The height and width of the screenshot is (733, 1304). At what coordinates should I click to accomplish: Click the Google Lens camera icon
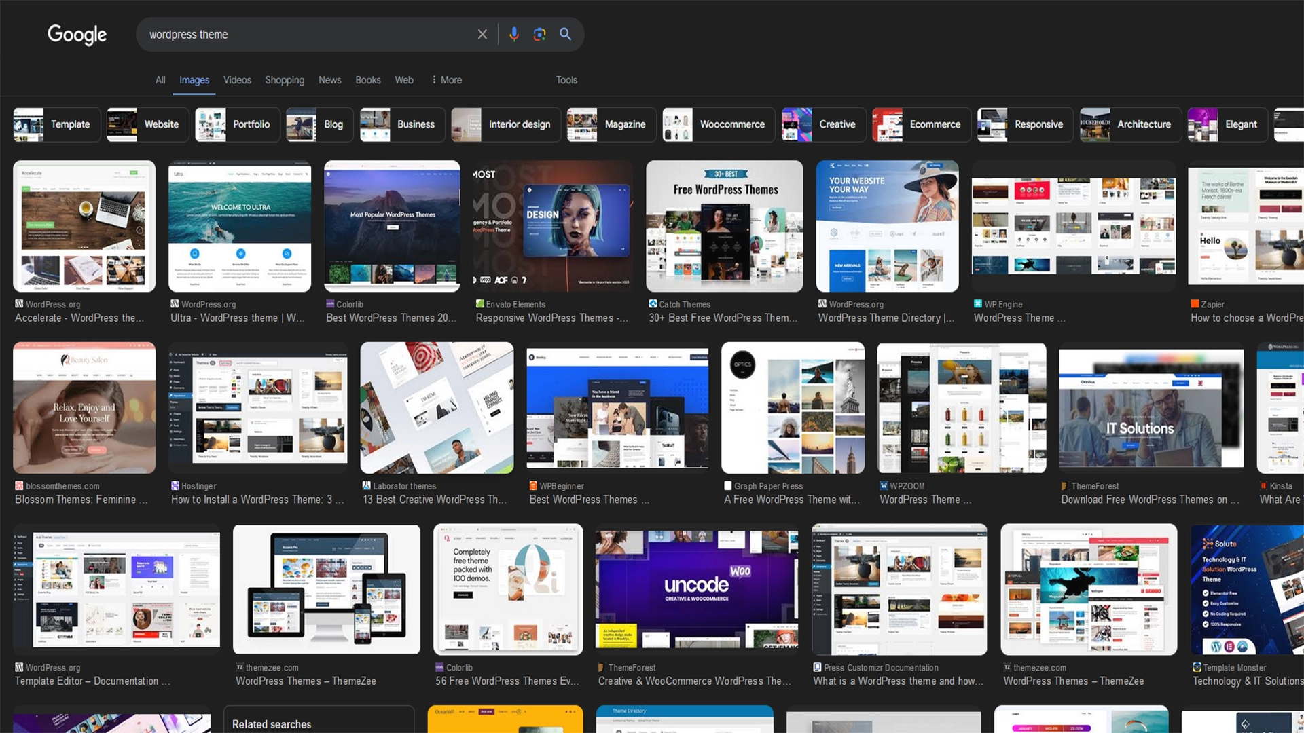point(539,35)
